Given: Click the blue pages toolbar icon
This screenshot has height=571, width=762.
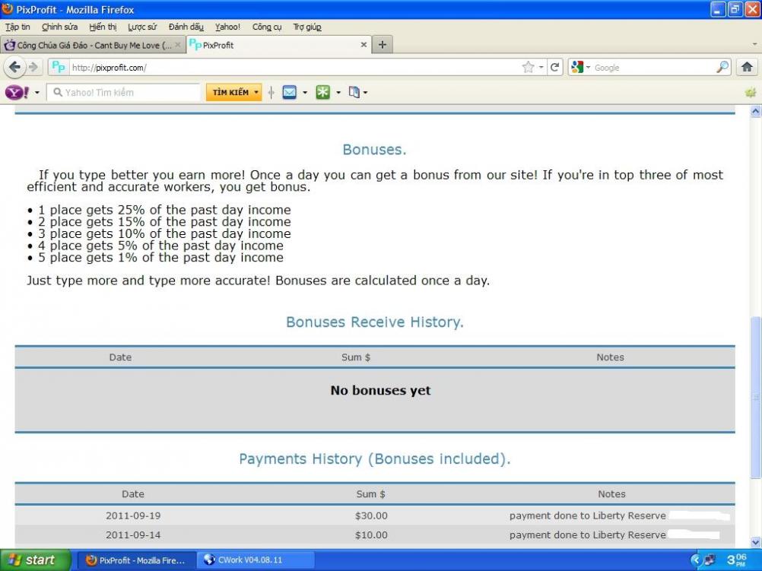Looking at the screenshot, I should click(x=354, y=92).
